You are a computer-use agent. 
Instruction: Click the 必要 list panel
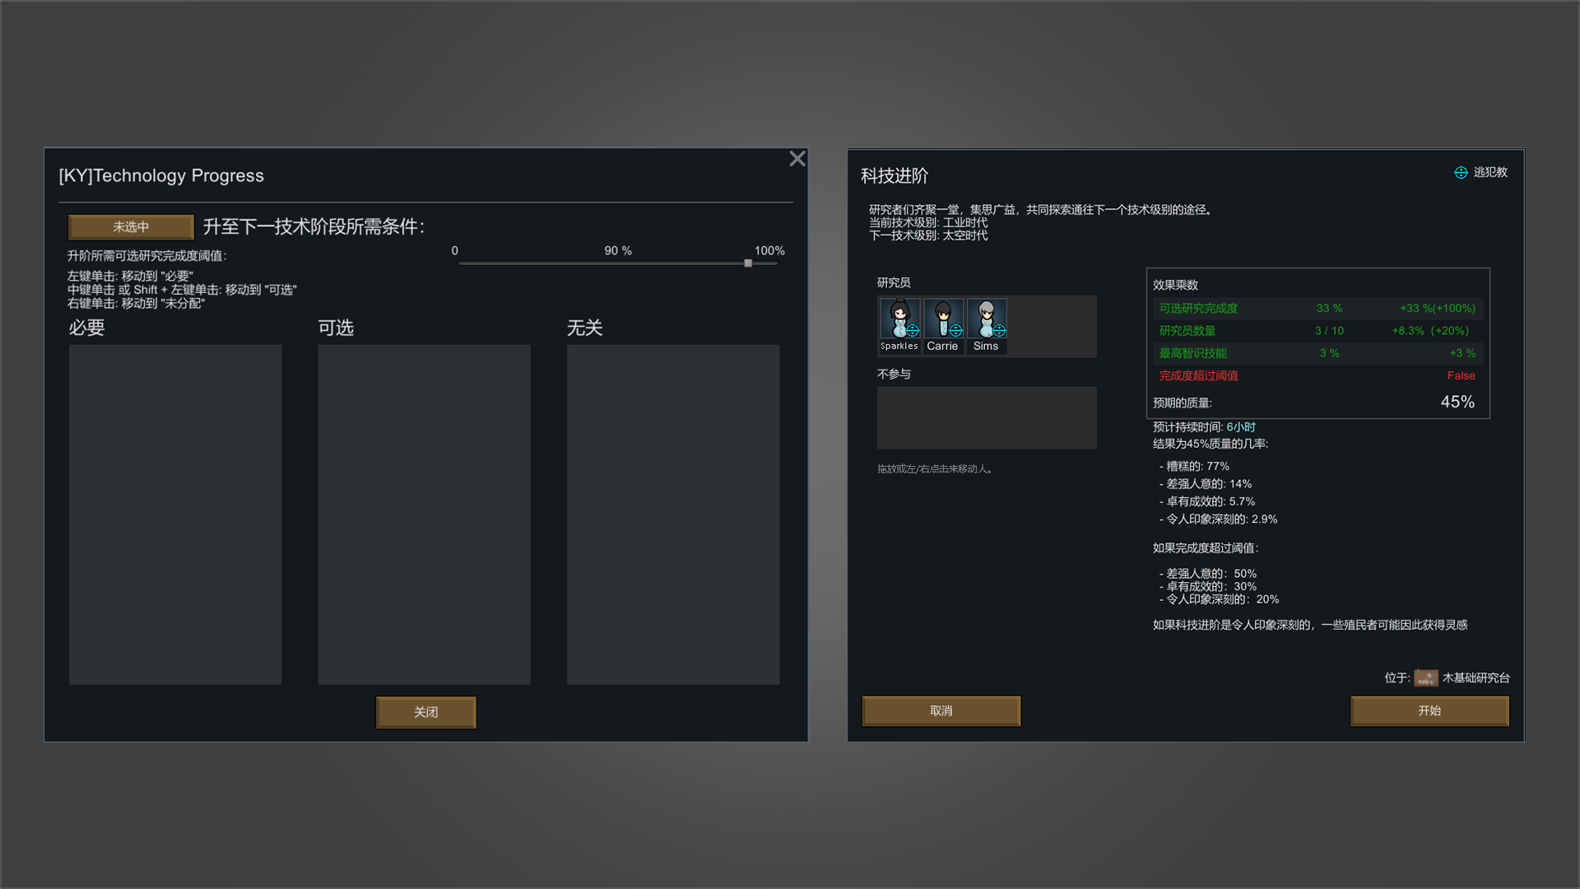tap(175, 514)
